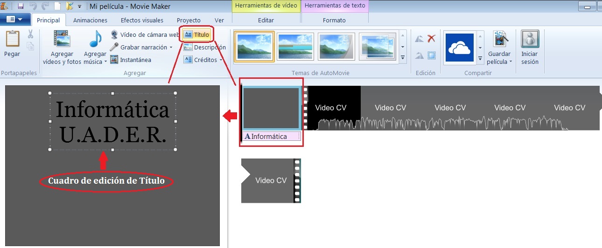Click Grabar narración microphone button
Viewport: 602px width, 248px height.
click(139, 47)
